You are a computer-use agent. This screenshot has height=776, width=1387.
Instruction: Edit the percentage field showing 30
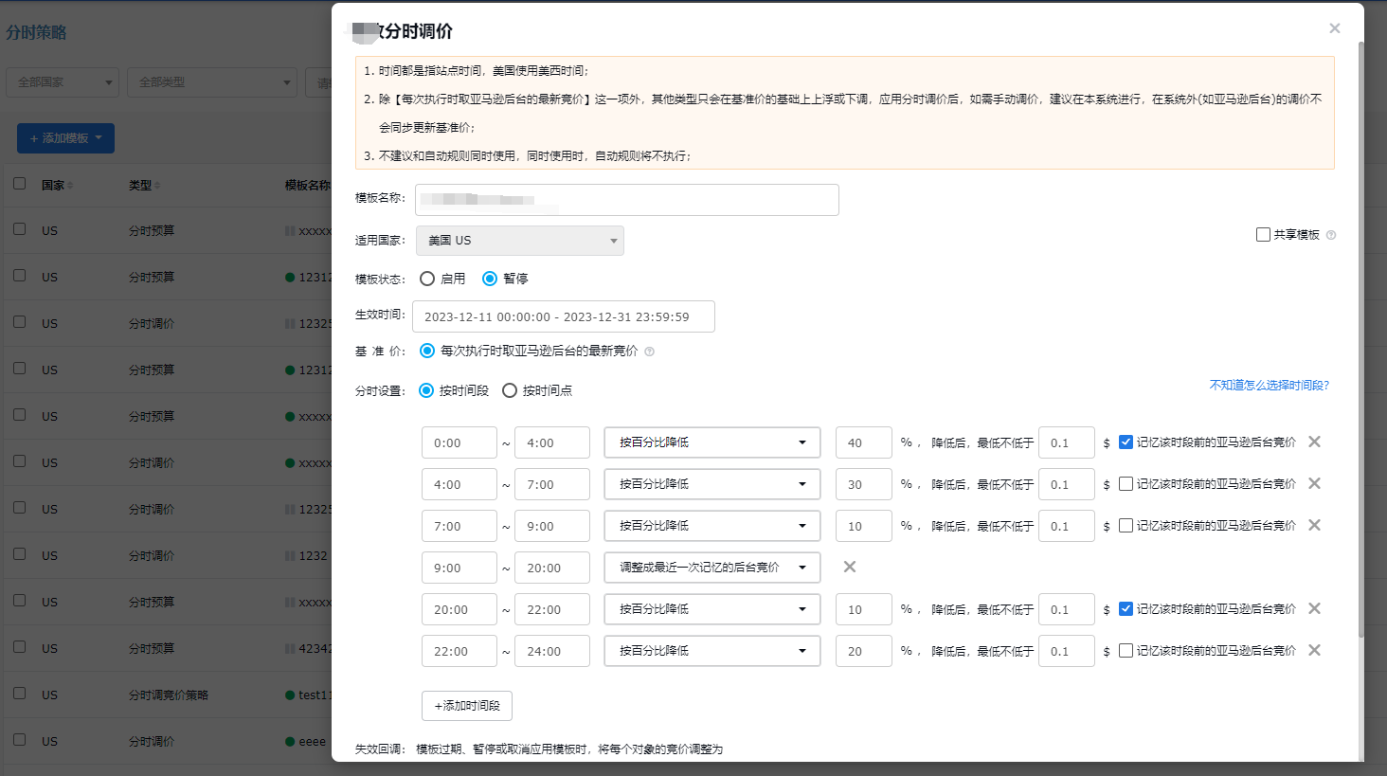864,484
